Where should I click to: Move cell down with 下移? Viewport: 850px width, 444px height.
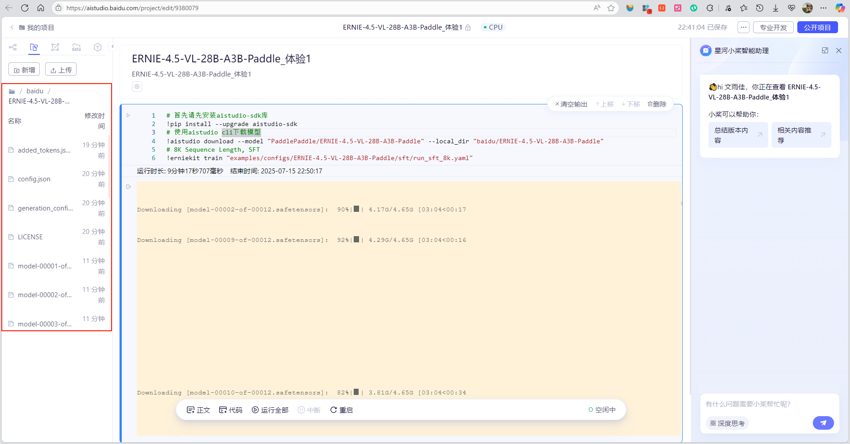(631, 104)
